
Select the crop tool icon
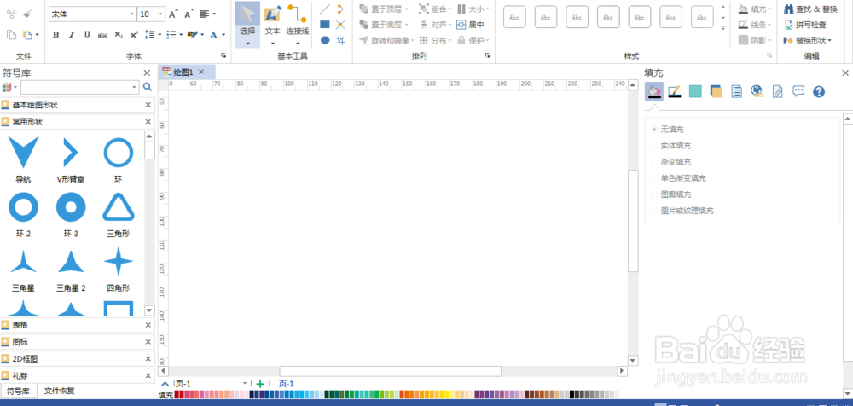coord(340,40)
